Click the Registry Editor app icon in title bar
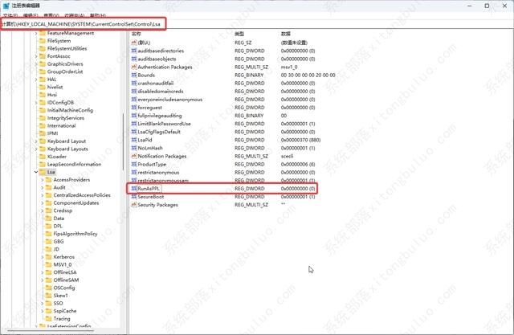This screenshot has width=514, height=335. [6, 6]
